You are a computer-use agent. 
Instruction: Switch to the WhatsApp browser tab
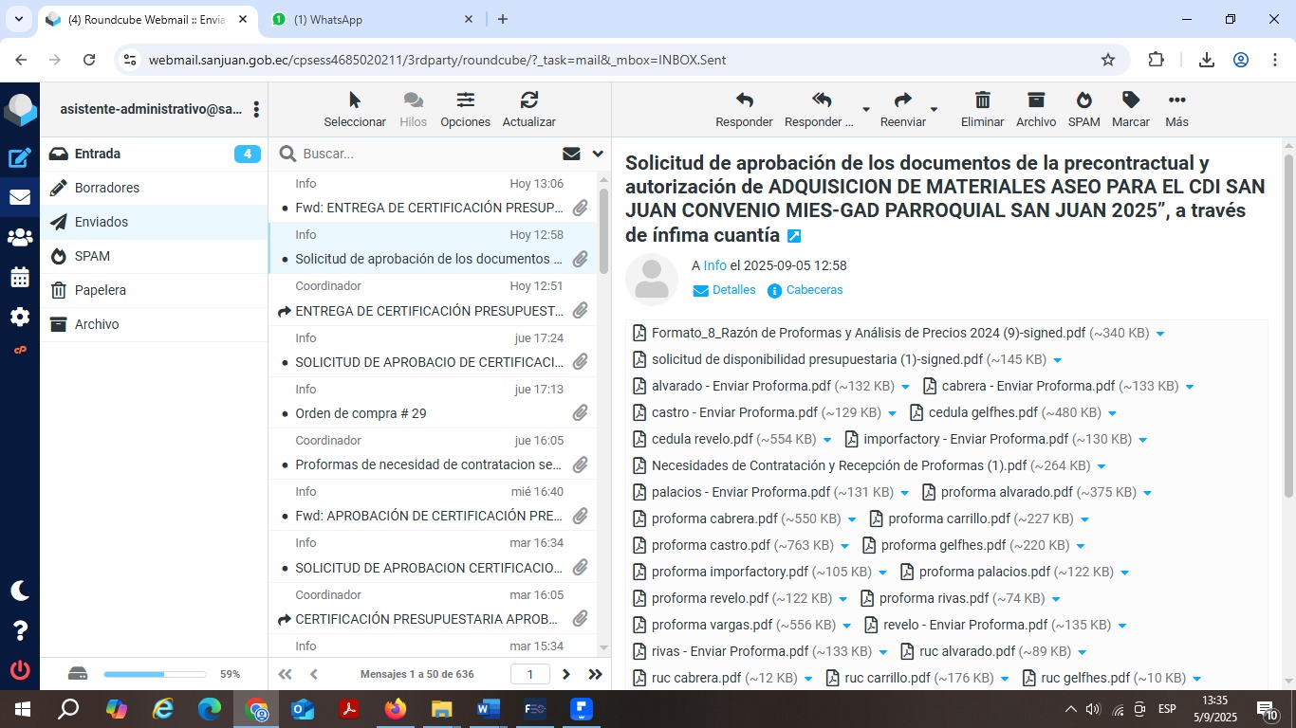click(370, 19)
